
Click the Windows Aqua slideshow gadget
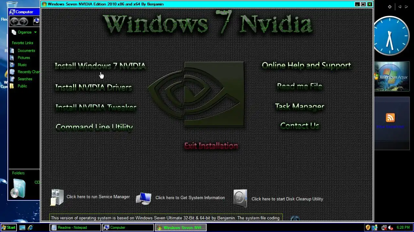coord(392,77)
